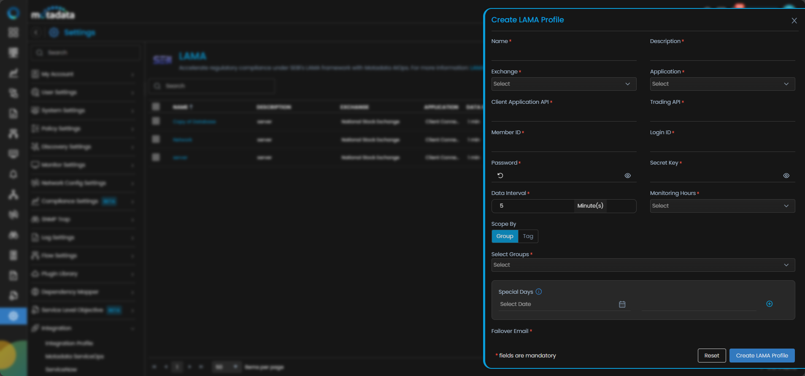This screenshot has width=805, height=376.
Task: Select Group scope option
Action: (x=505, y=236)
